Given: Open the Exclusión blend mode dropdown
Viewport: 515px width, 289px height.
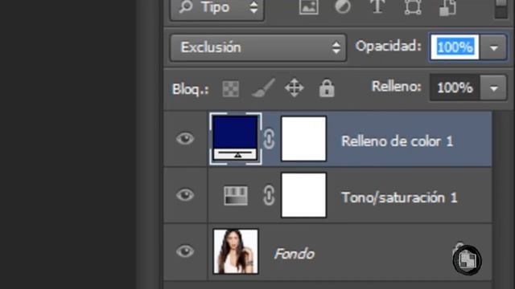Looking at the screenshot, I should [x=258, y=48].
